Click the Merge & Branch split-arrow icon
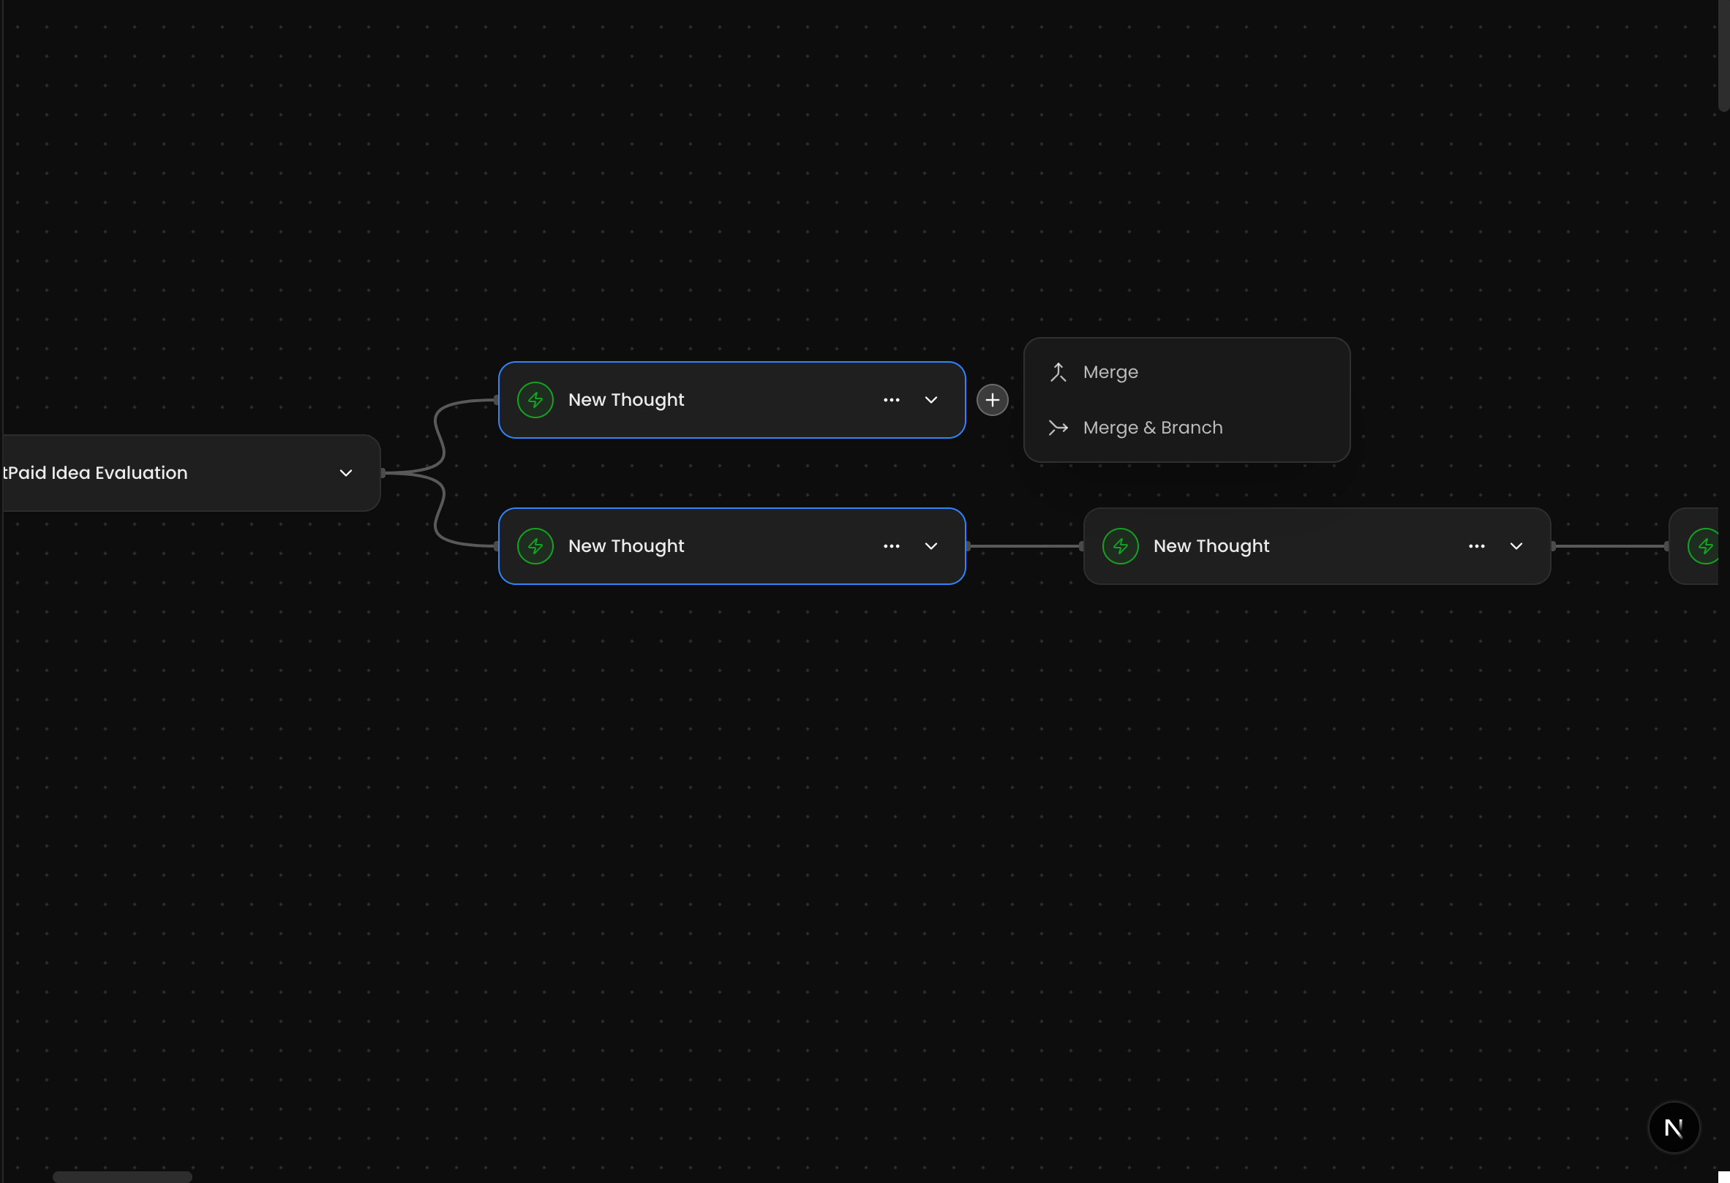Image resolution: width=1730 pixels, height=1183 pixels. point(1058,428)
